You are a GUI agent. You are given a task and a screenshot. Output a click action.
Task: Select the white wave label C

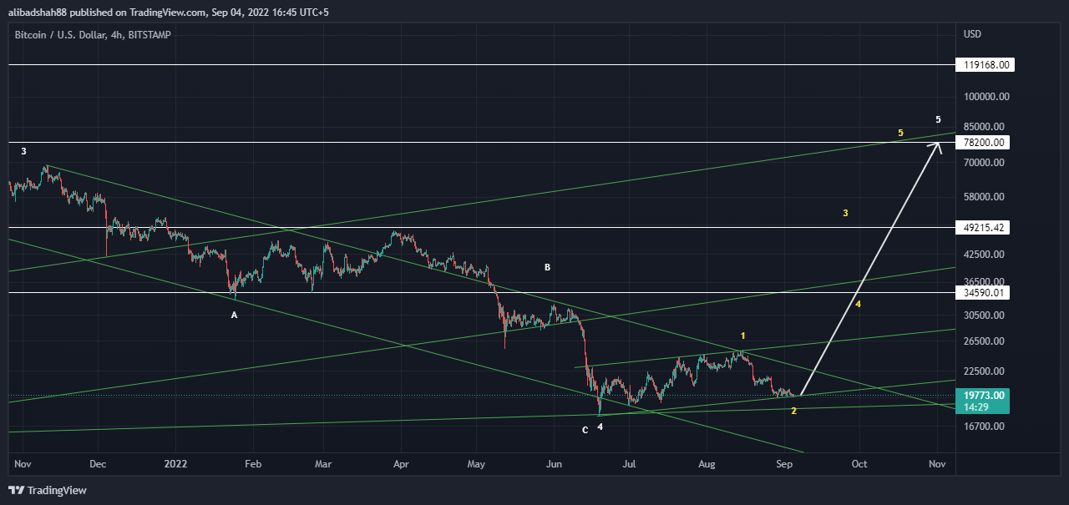(x=585, y=430)
